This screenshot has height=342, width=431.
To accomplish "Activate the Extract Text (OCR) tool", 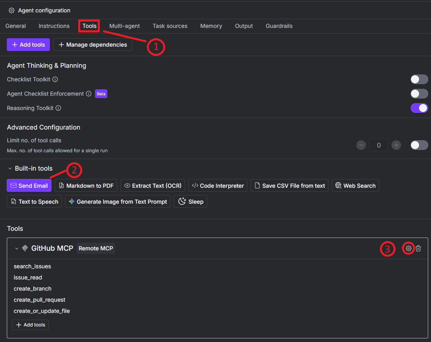I will click(152, 185).
